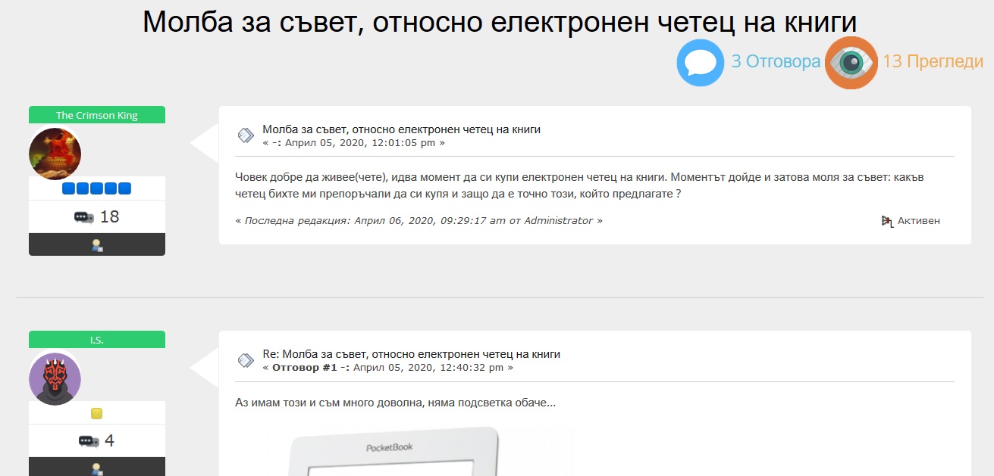994x476 pixels.
Task: Click the post icon beside first post title
Action: [246, 135]
